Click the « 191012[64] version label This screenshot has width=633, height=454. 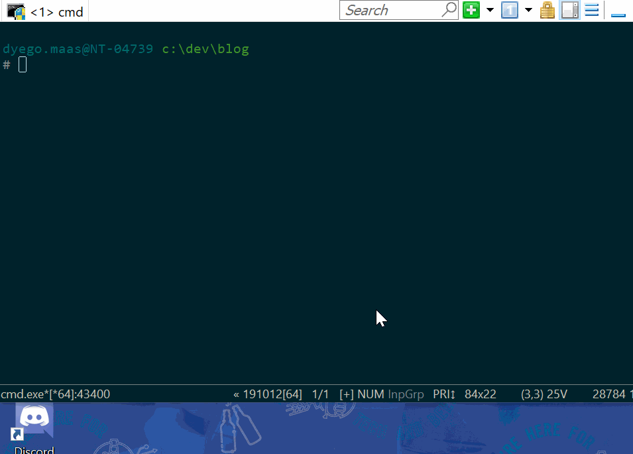tap(268, 394)
